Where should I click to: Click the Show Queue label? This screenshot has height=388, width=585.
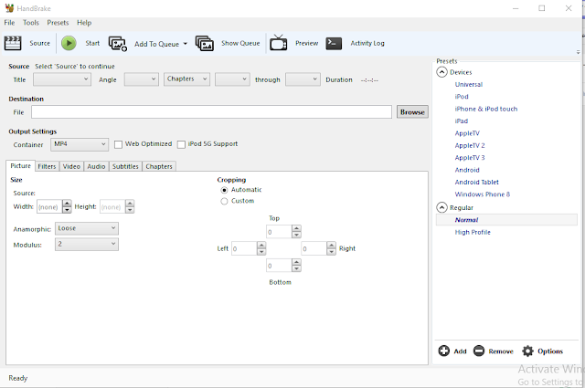tap(240, 43)
